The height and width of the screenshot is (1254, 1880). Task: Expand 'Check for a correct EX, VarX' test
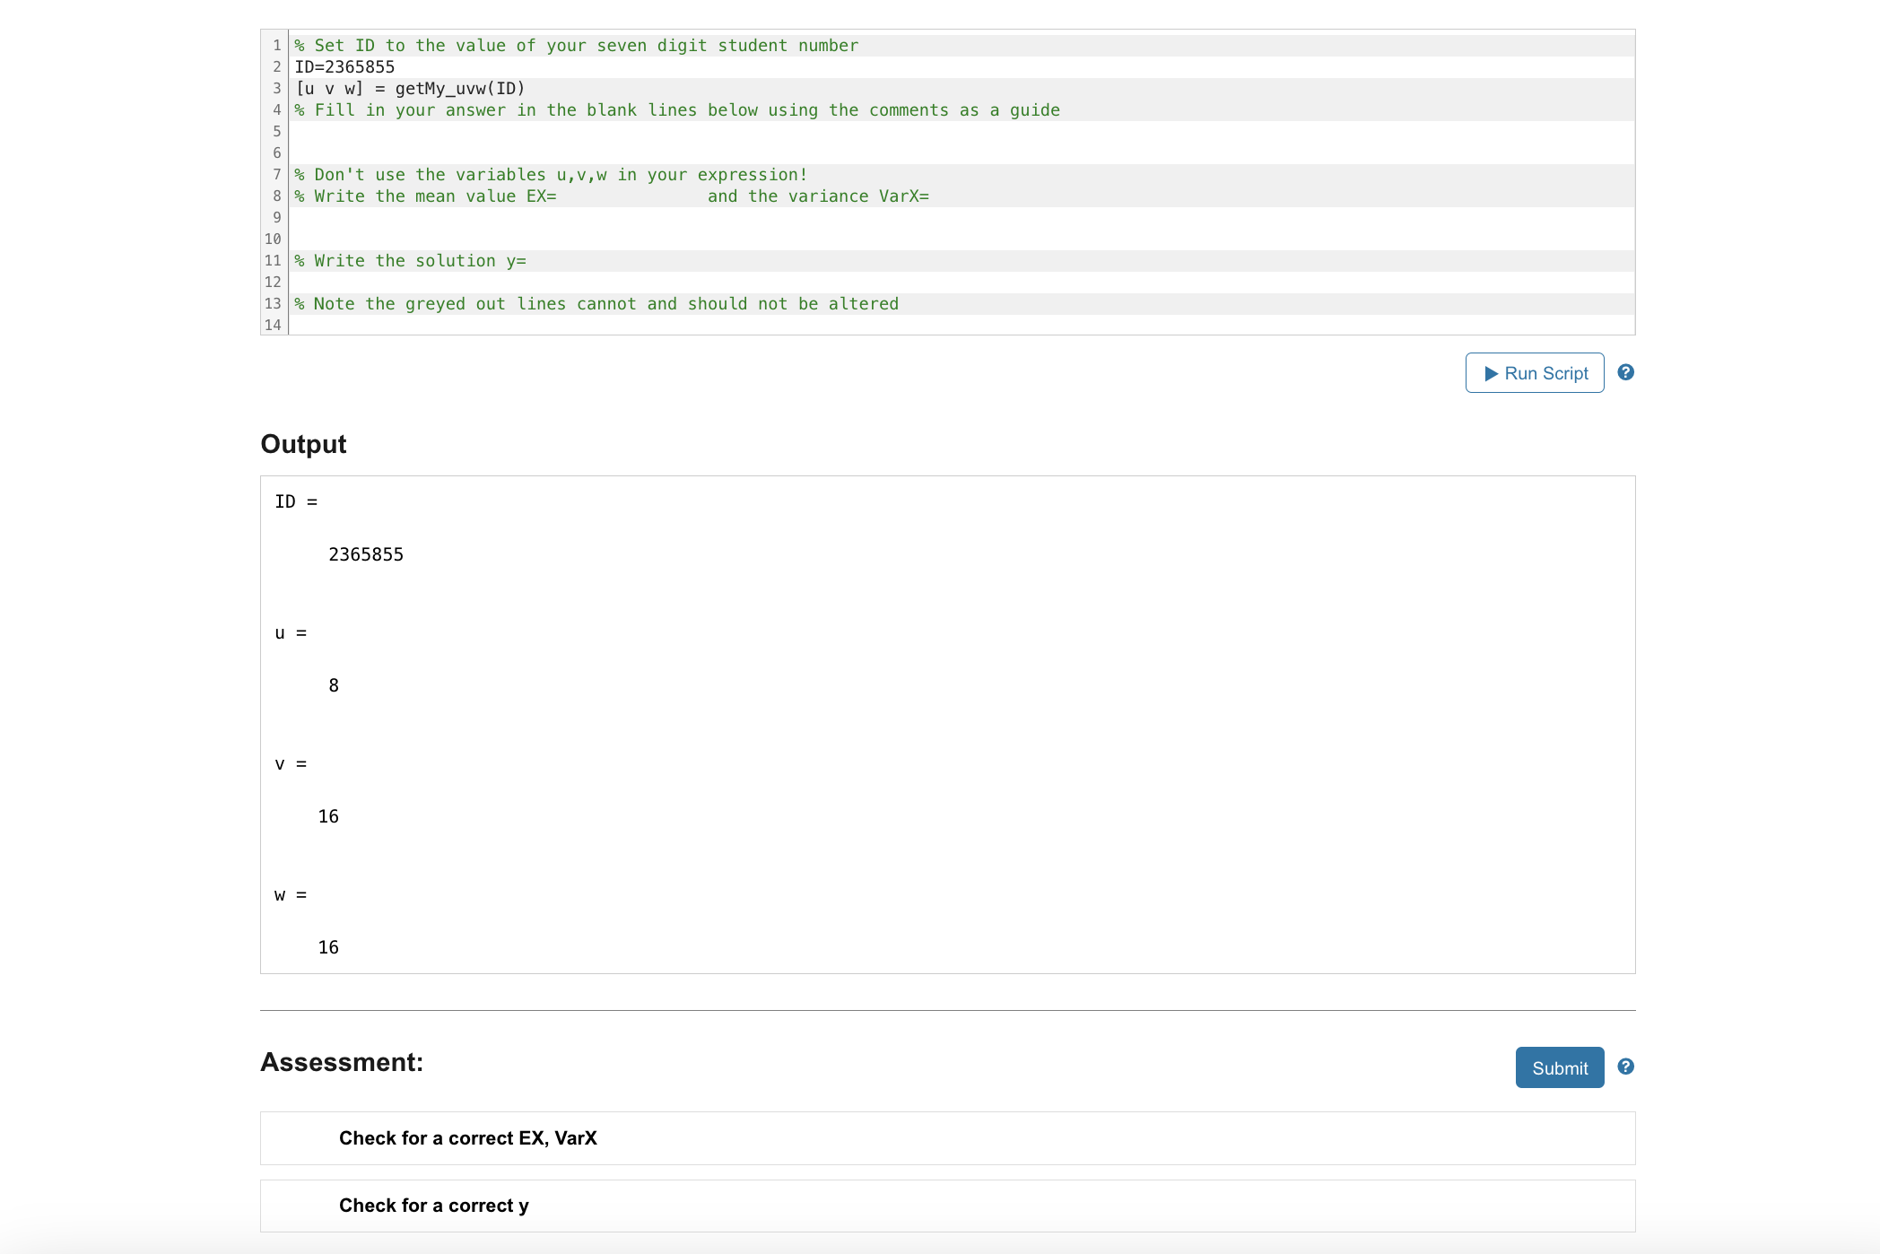click(x=467, y=1138)
